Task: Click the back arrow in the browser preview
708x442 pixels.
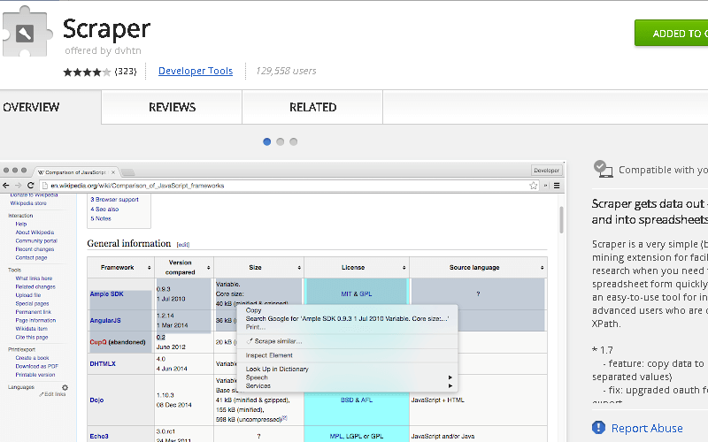Action: point(6,186)
